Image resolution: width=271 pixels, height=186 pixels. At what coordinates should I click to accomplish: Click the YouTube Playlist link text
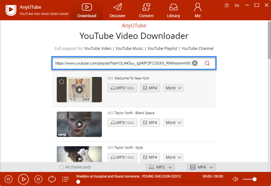tap(162, 48)
